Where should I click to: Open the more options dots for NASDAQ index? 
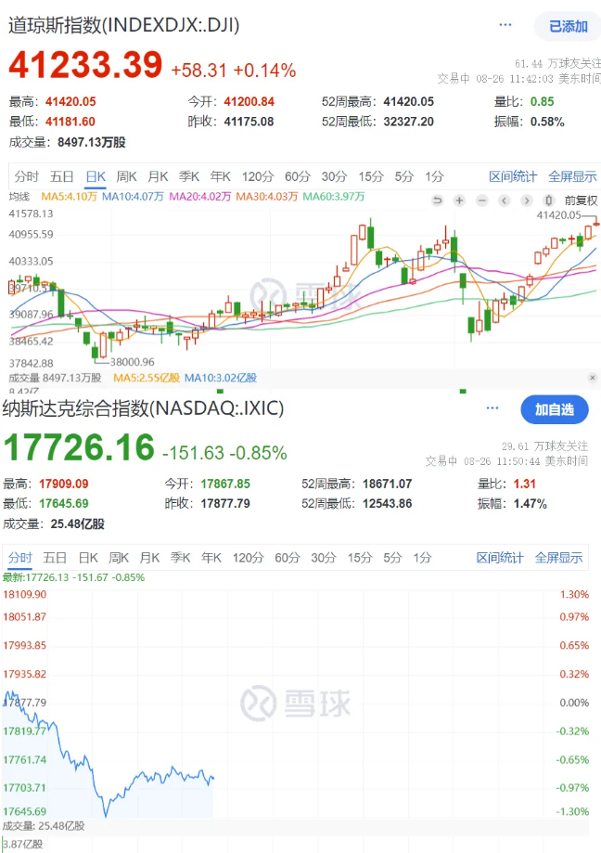[x=492, y=407]
